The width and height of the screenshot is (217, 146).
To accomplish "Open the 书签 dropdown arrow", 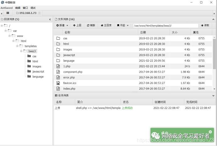I will pyautogui.click(x=127, y=25).
